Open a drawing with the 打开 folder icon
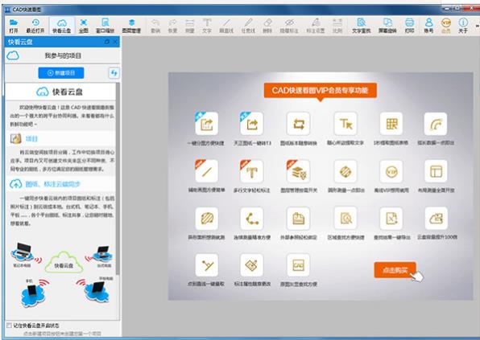The height and width of the screenshot is (340, 480). click(x=14, y=26)
